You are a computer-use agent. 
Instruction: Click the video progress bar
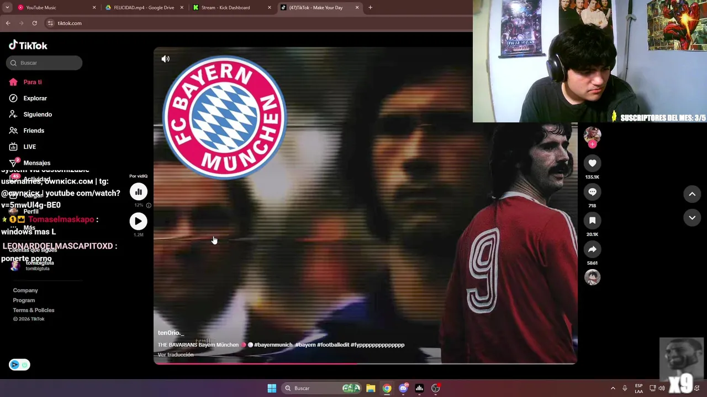tap(365, 363)
